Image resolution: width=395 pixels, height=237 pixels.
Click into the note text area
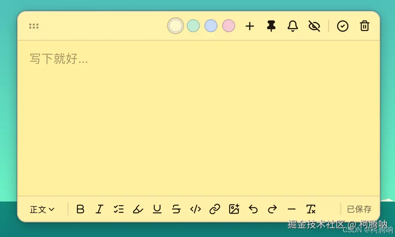point(199,118)
